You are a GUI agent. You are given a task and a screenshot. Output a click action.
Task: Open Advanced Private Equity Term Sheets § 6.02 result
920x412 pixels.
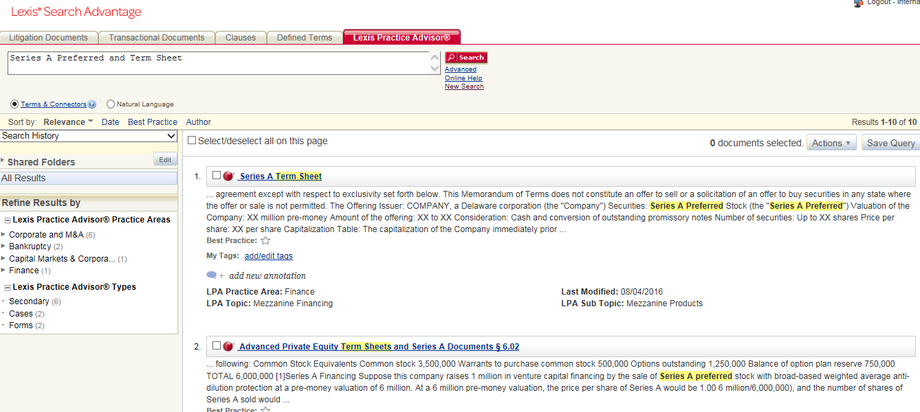pos(379,347)
